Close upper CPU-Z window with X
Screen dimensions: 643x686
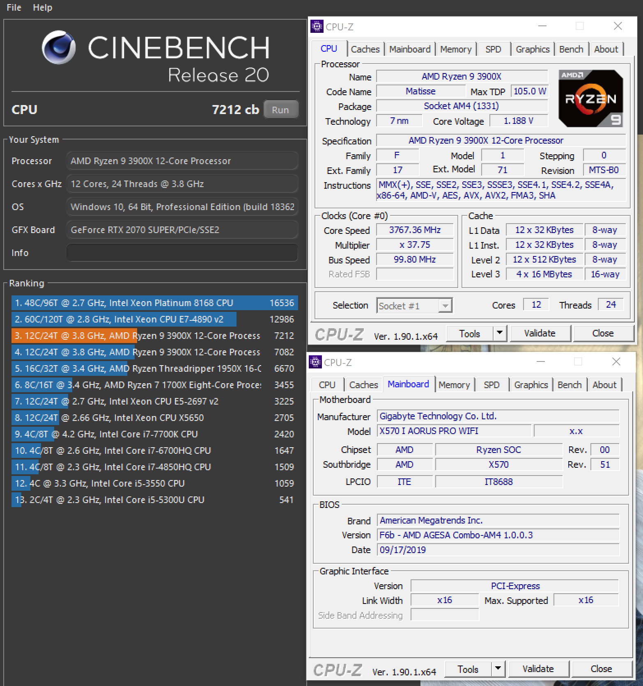pyautogui.click(x=618, y=26)
